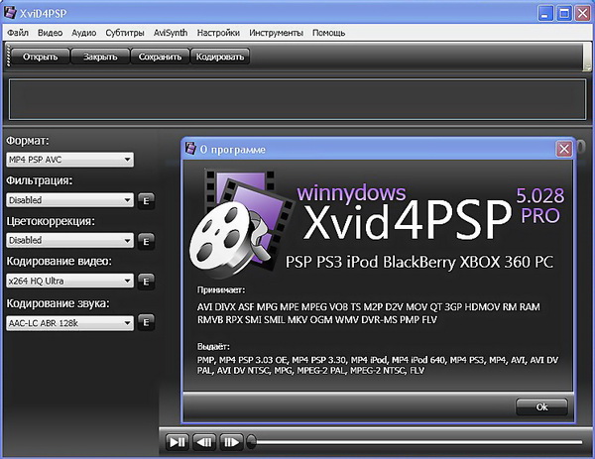Edit Фильтрация settings with E button

[x=146, y=200]
